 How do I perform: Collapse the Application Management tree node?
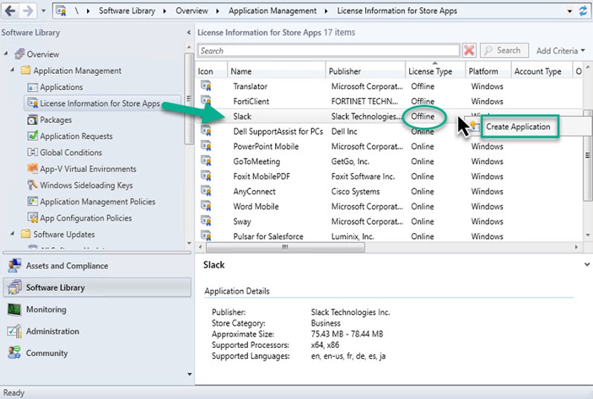[13, 71]
